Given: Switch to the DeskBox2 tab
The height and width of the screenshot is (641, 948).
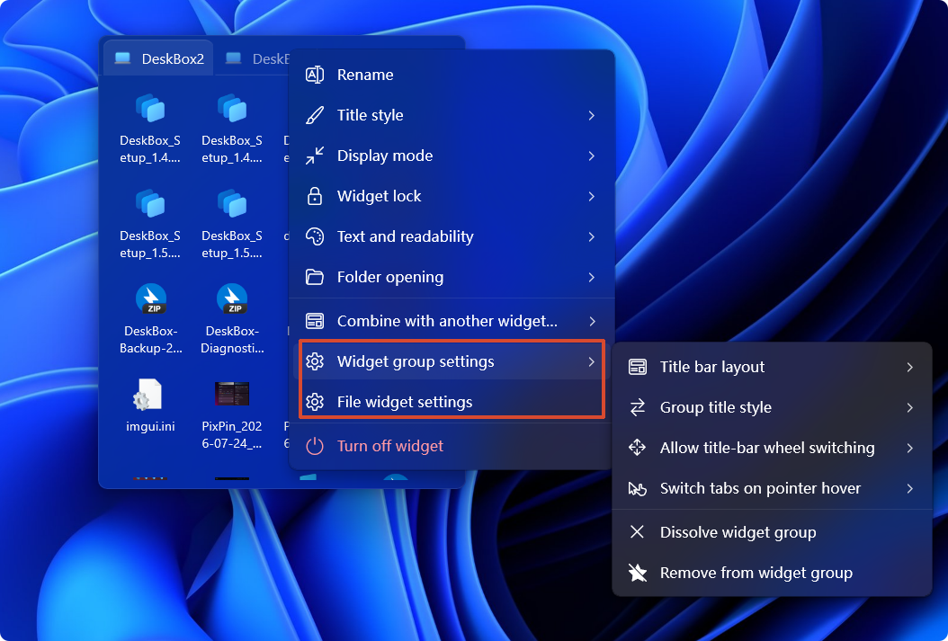Looking at the screenshot, I should tap(158, 58).
